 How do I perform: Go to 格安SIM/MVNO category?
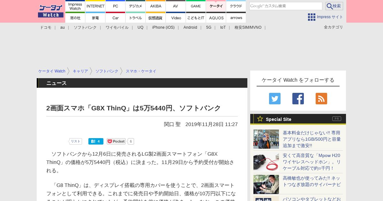[248, 27]
